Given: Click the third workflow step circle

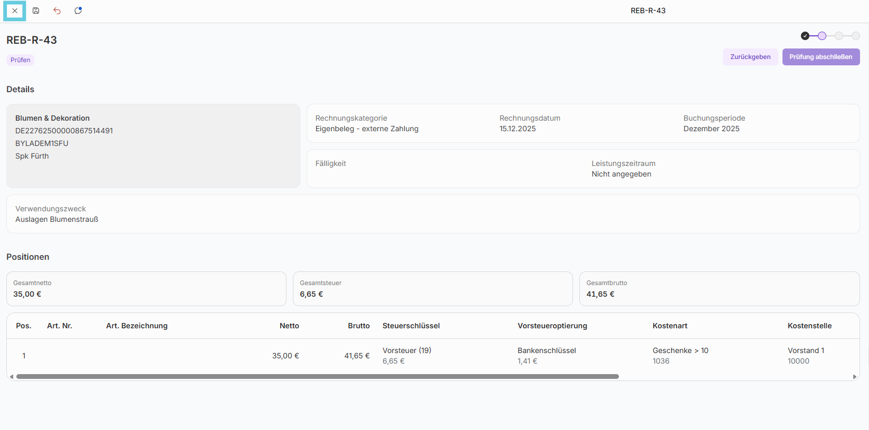Looking at the screenshot, I should tap(839, 36).
